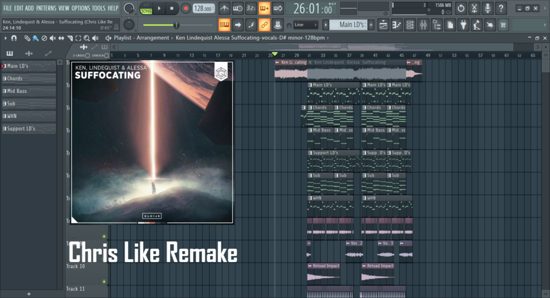This screenshot has height=298, width=550.
Task: Click the main volume slider handle
Action: point(176,25)
